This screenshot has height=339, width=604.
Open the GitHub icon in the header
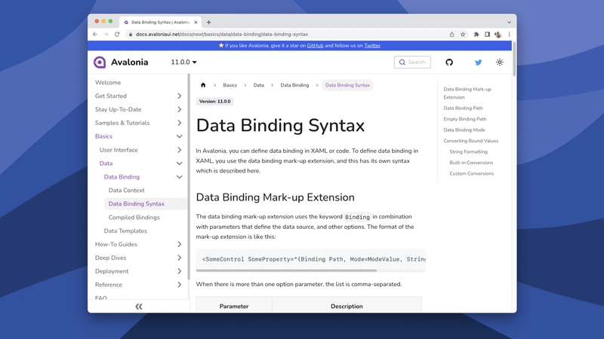coord(449,63)
